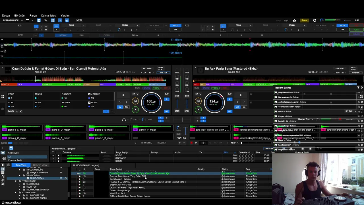Open the Çalma listesi menu

click(49, 16)
